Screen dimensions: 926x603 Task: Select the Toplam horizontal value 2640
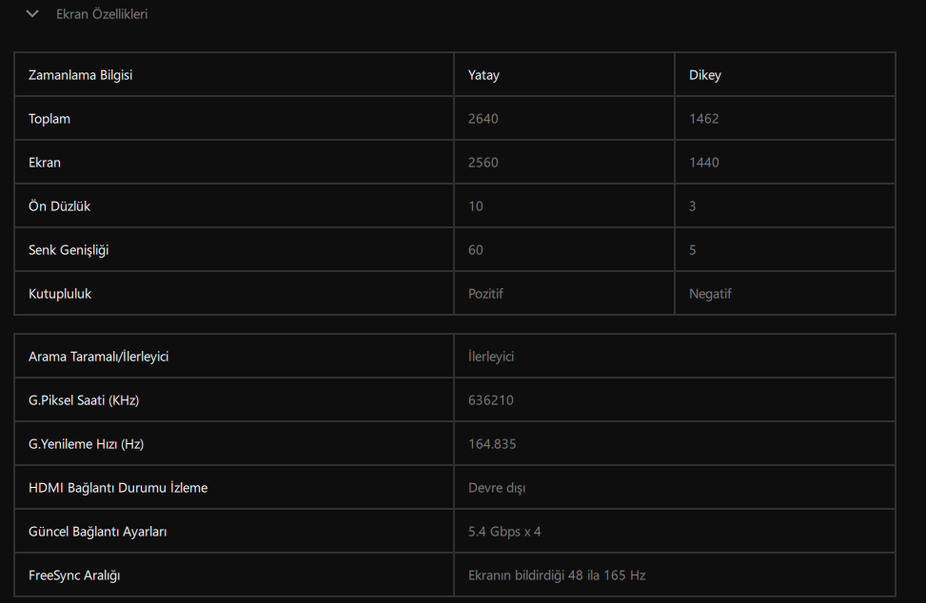pyautogui.click(x=483, y=119)
